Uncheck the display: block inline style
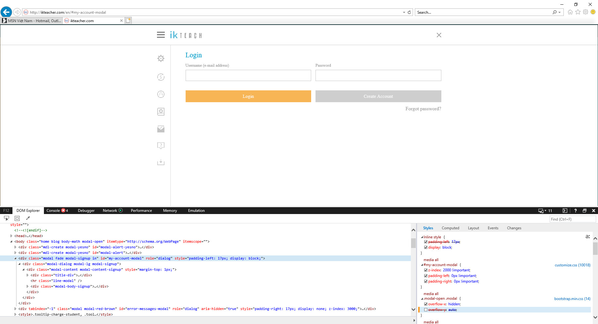The height and width of the screenshot is (324, 598). 426,247
